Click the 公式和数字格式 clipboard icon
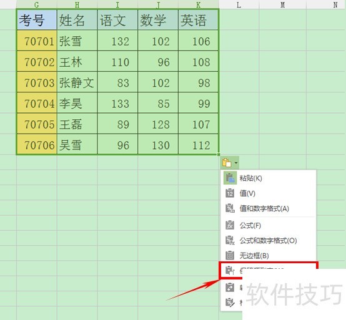Image resolution: width=346 pixels, height=320 pixels. tap(230, 240)
